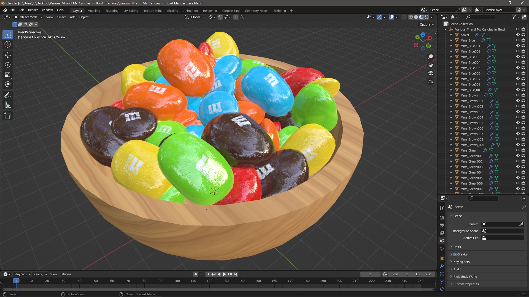Open the Object properties tab
Screen dimensions: 529x297
pos(442,258)
